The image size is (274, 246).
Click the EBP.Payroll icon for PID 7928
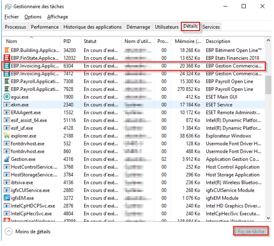pos(7,89)
